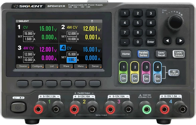
Task: Click channel 2 black negative terminal
Action: coord(92,109)
